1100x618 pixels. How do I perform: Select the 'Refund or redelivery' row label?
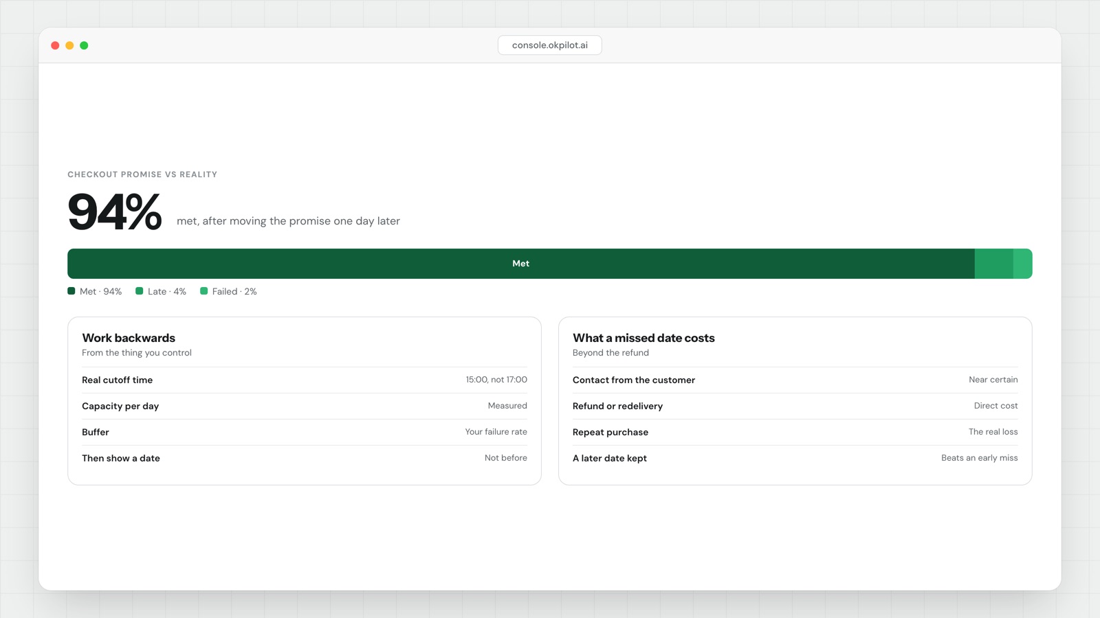(618, 406)
